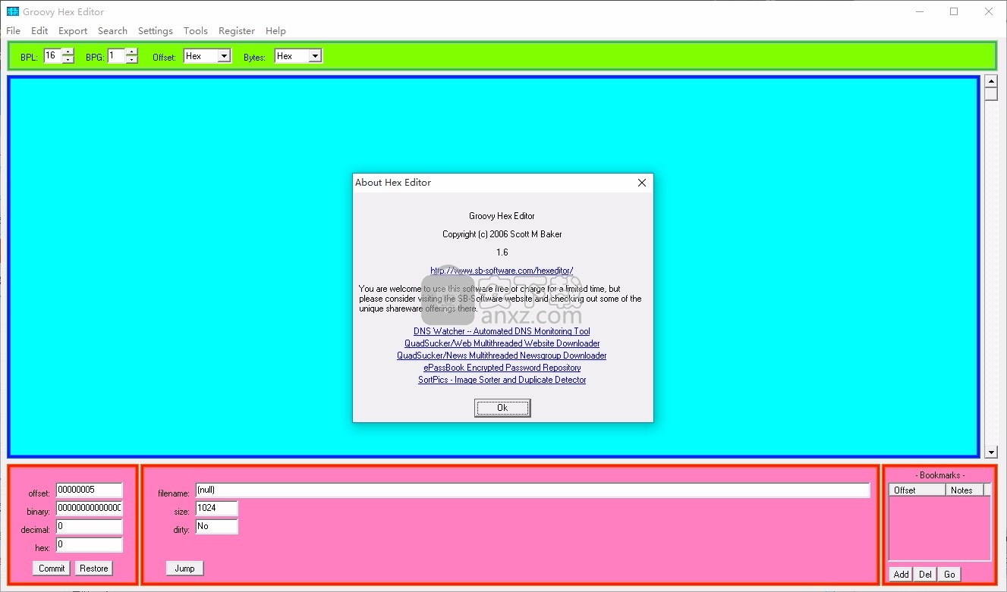This screenshot has height=592, width=1007.
Task: Click Ok in the About dialog
Action: [502, 408]
